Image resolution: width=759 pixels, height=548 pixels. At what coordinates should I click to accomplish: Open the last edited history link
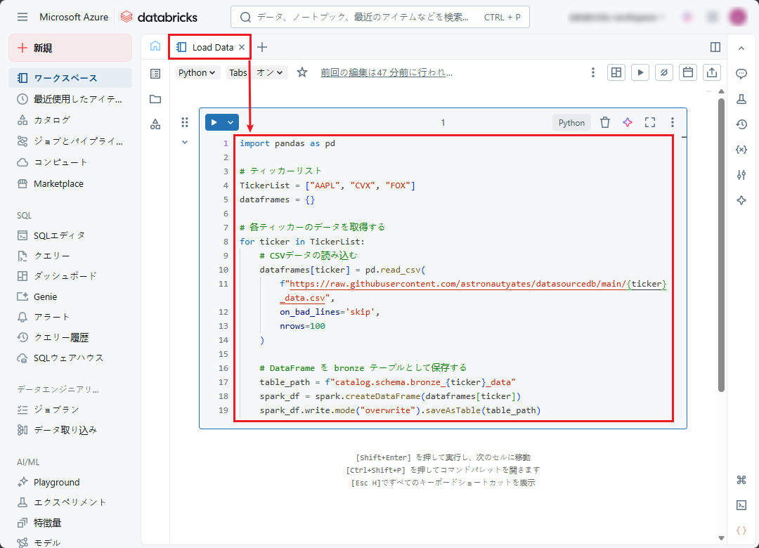387,72
